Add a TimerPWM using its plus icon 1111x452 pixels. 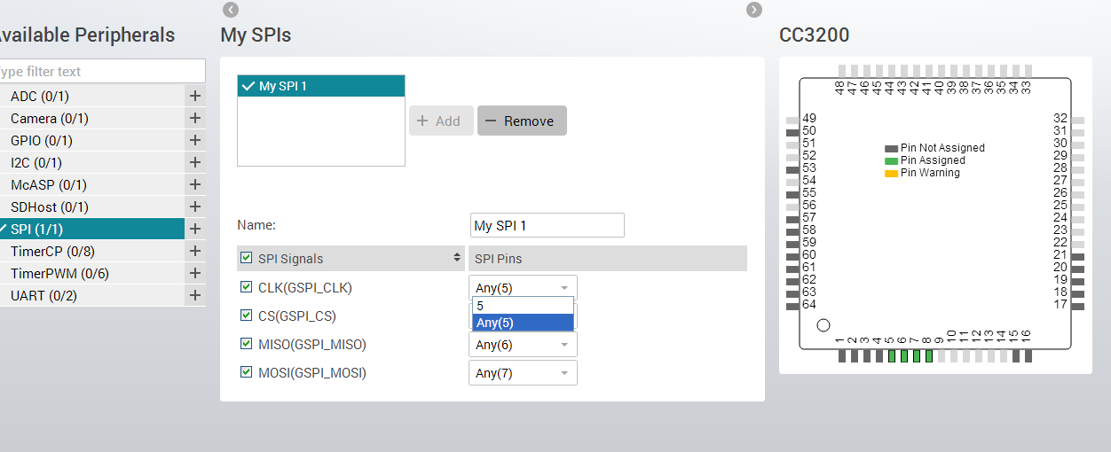click(x=195, y=273)
